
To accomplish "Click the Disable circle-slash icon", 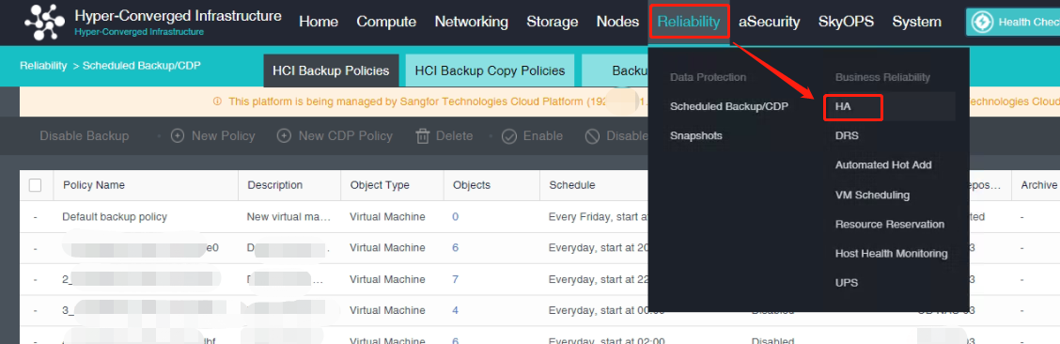I will click(x=592, y=136).
